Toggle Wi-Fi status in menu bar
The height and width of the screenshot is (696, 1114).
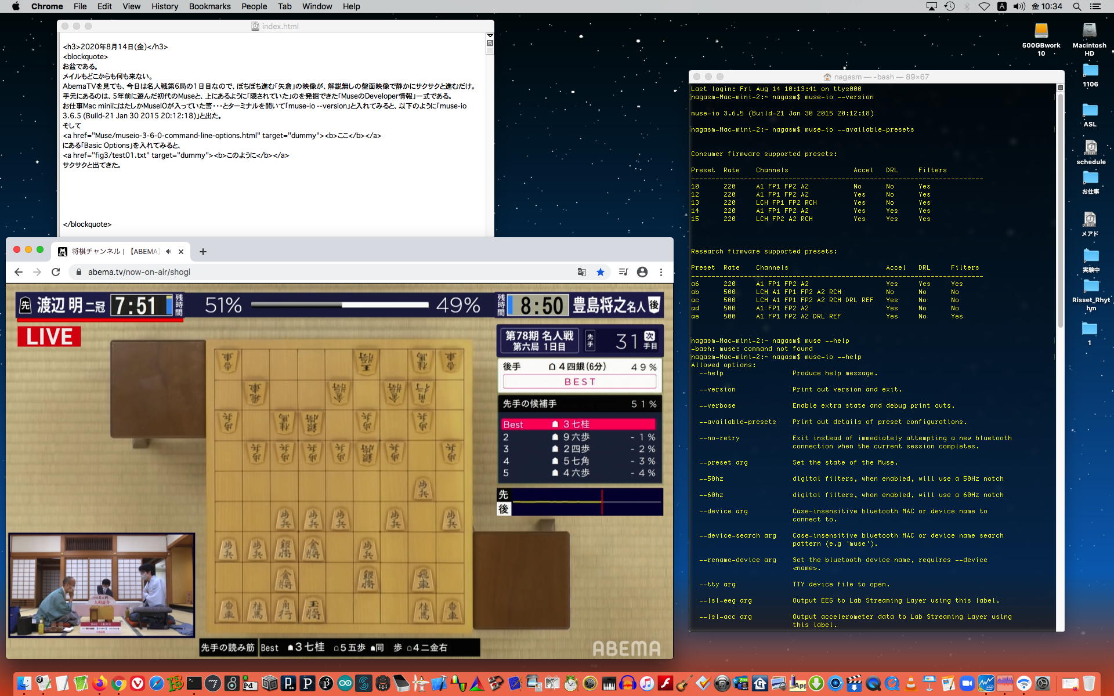tap(984, 6)
